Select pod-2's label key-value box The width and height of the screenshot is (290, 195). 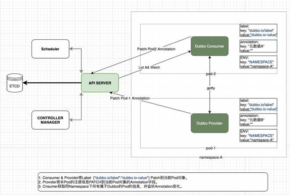click(x=258, y=31)
